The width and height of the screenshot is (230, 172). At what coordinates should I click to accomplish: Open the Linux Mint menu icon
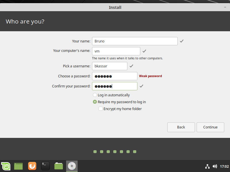6,166
